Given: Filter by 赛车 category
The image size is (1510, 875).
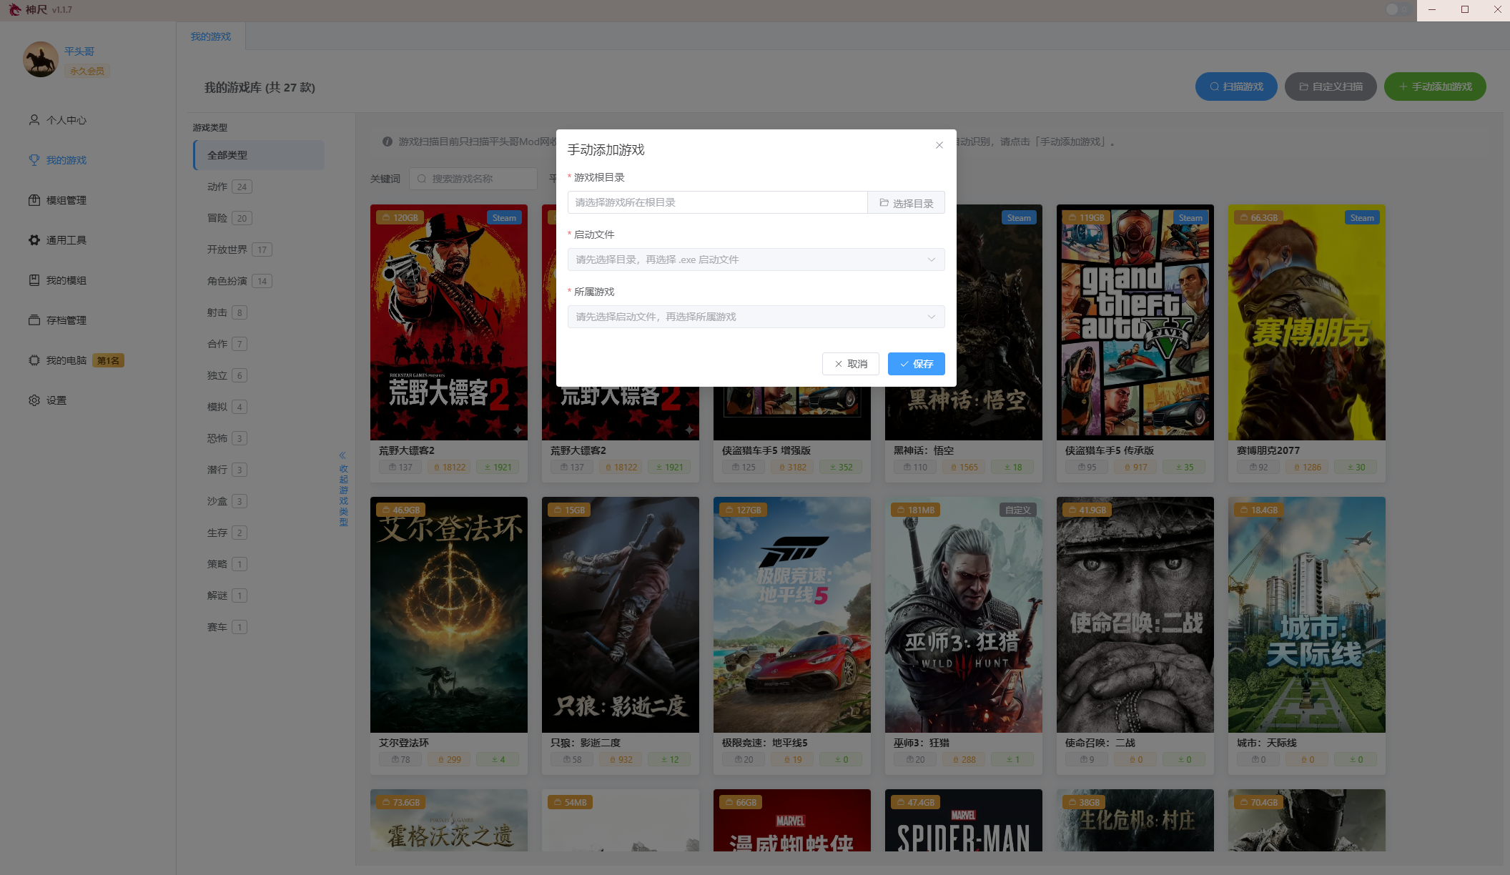Looking at the screenshot, I should click(x=227, y=627).
